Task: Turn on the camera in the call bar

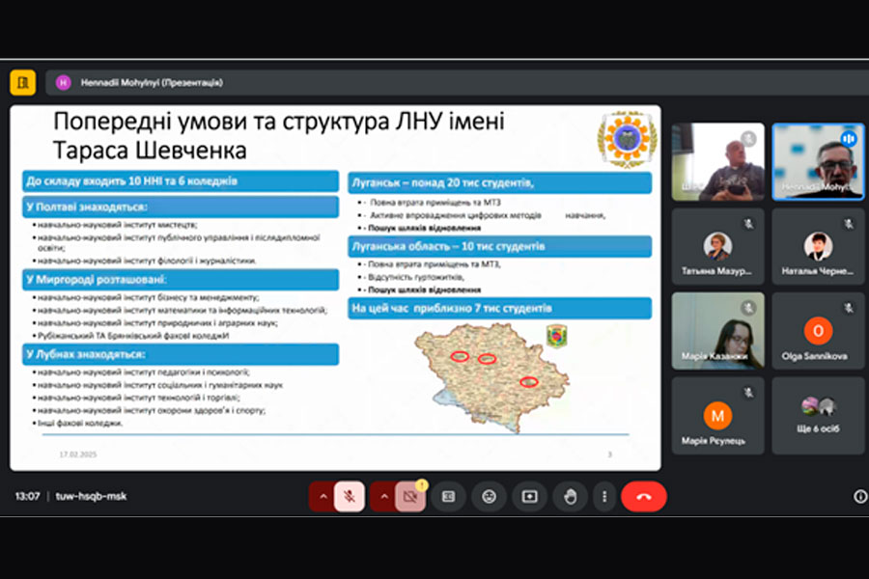Action: click(410, 496)
